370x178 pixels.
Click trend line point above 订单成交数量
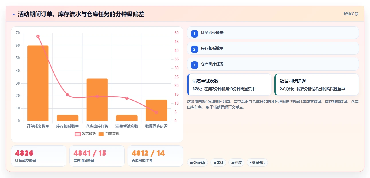38,36
